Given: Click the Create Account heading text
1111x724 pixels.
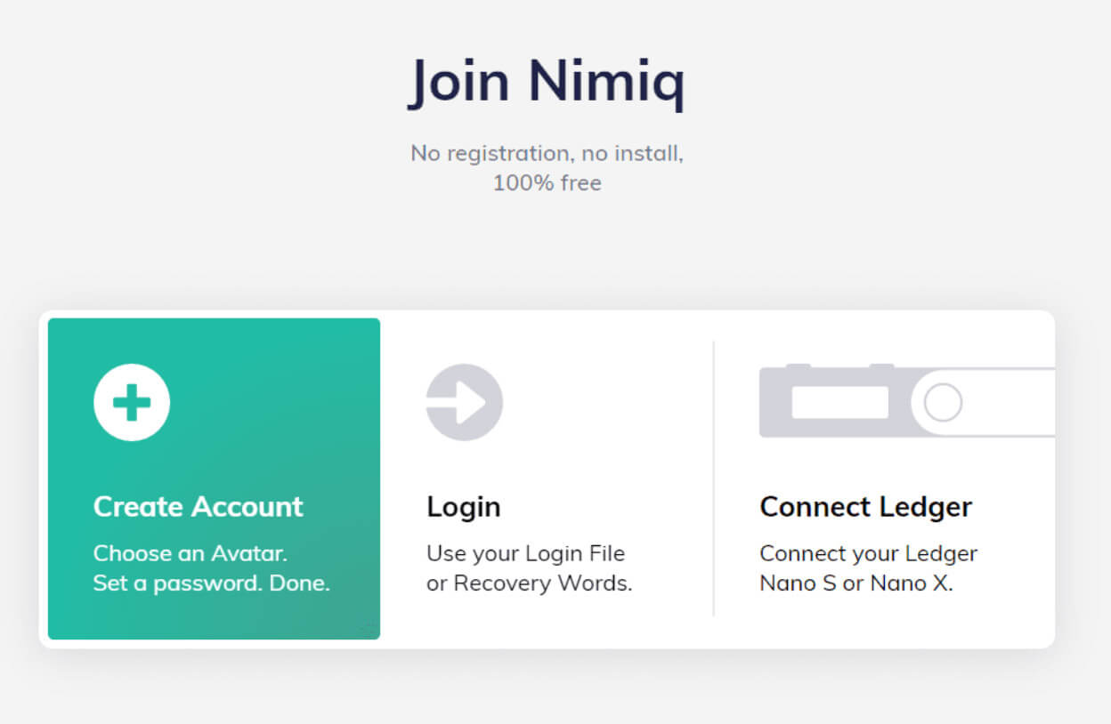Looking at the screenshot, I should tap(198, 506).
